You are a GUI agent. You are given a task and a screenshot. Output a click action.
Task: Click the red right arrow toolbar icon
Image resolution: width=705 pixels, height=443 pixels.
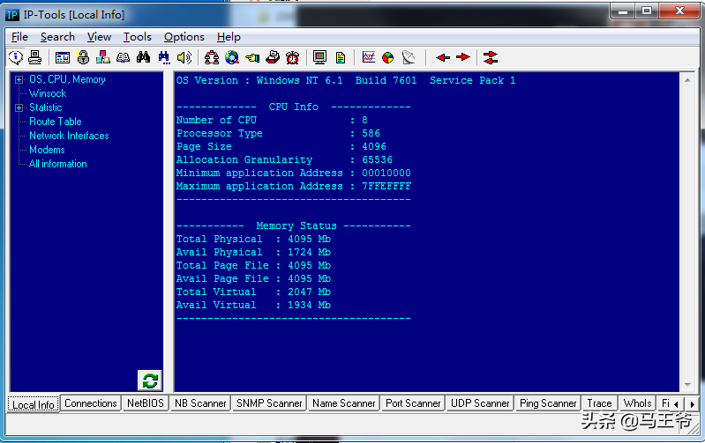pos(463,57)
